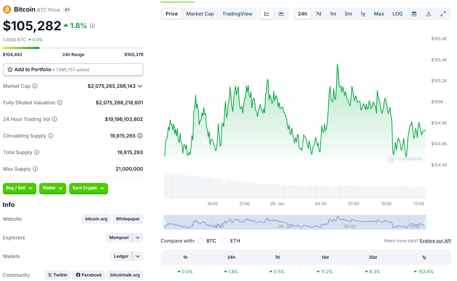The height and width of the screenshot is (281, 457).
Task: Open the Max Supply info icon
Action: [35, 169]
